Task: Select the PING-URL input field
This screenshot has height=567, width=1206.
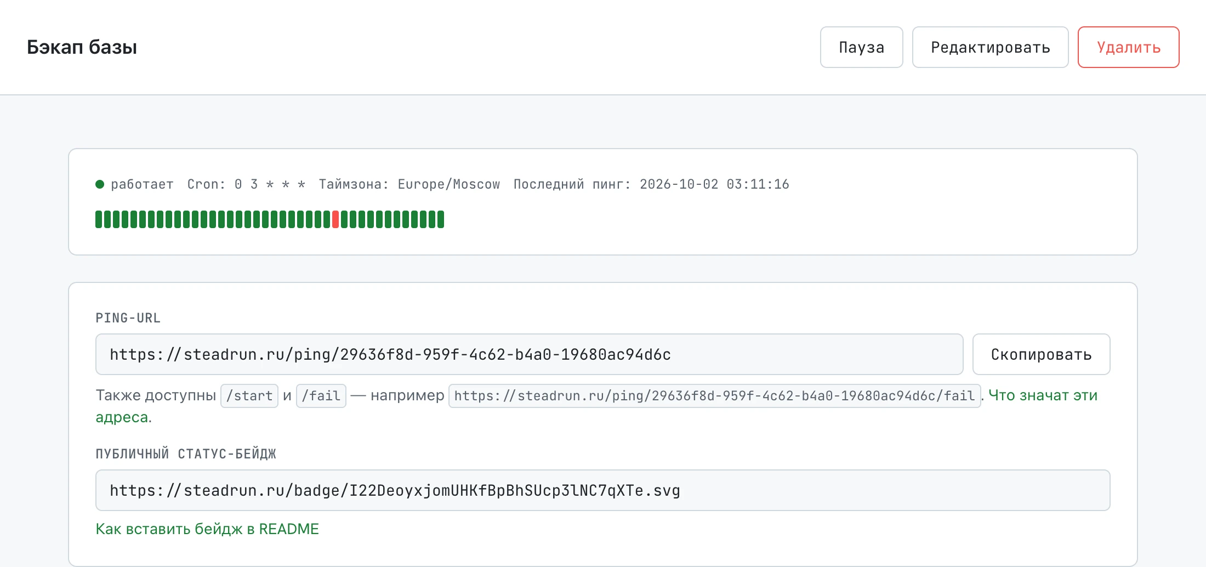Action: pyautogui.click(x=529, y=354)
